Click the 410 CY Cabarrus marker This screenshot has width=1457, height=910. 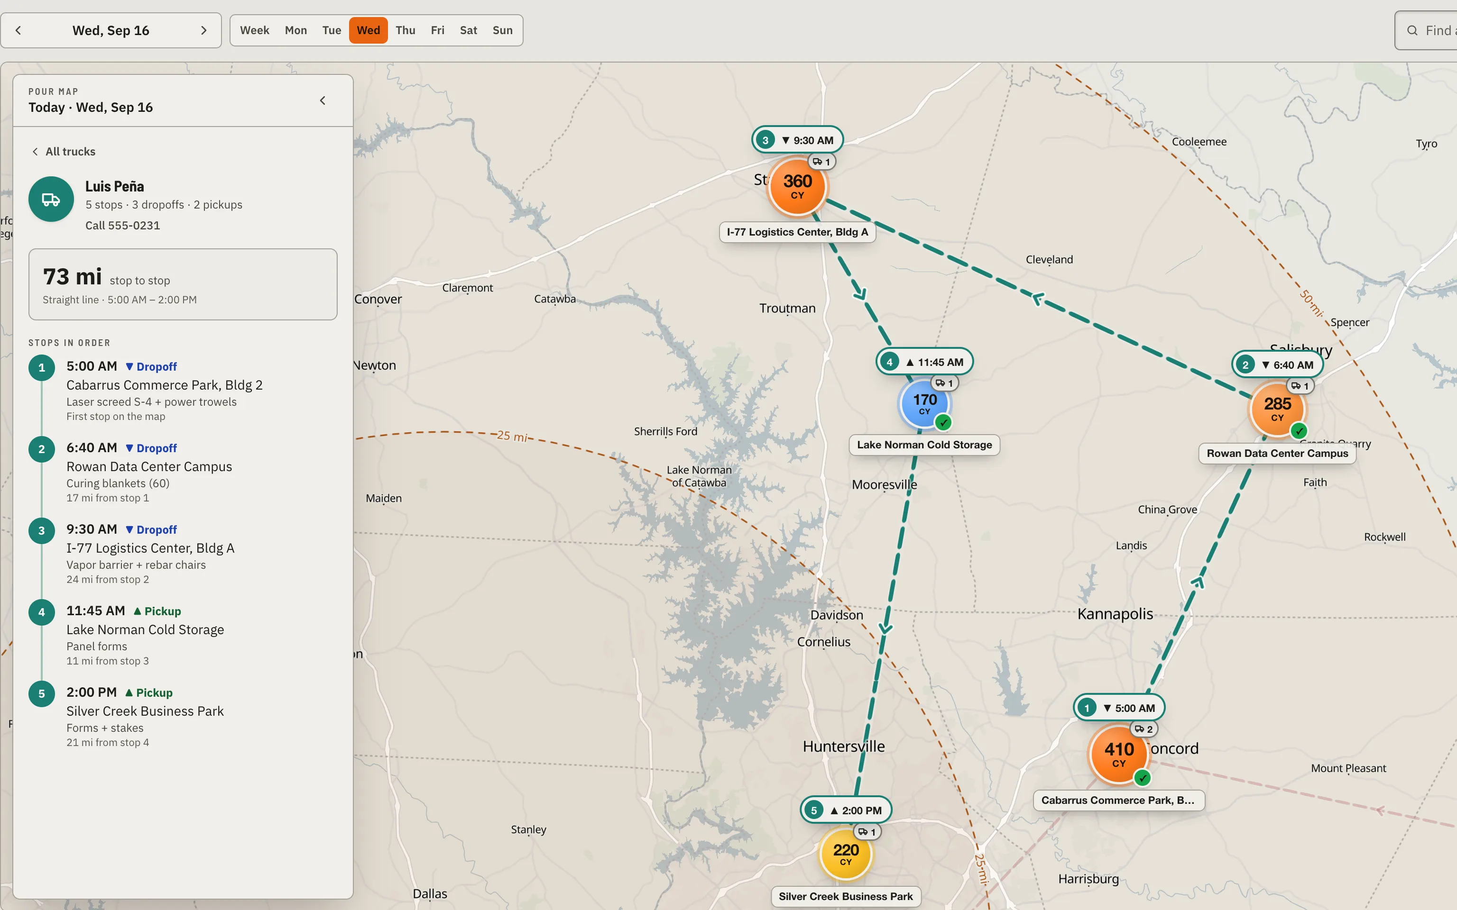click(1119, 755)
